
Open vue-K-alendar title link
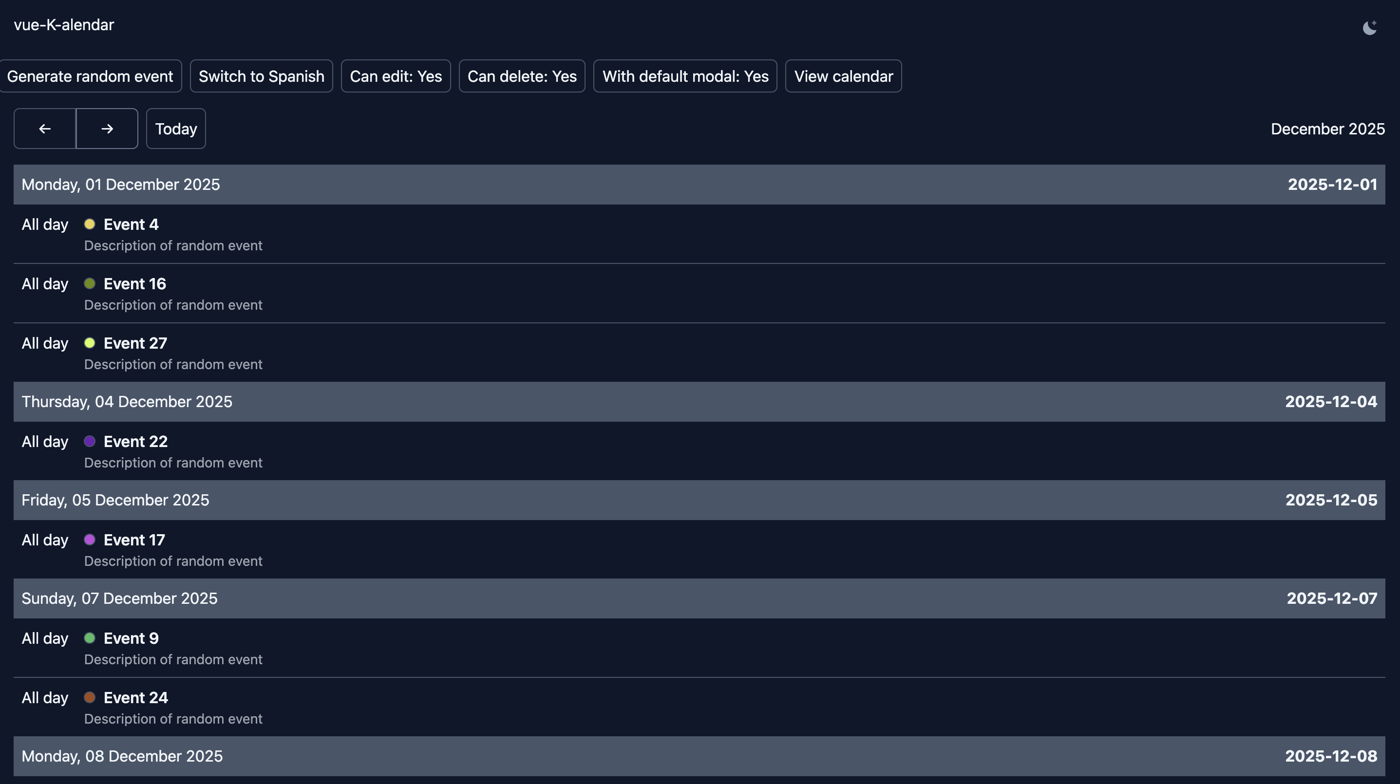64,25
